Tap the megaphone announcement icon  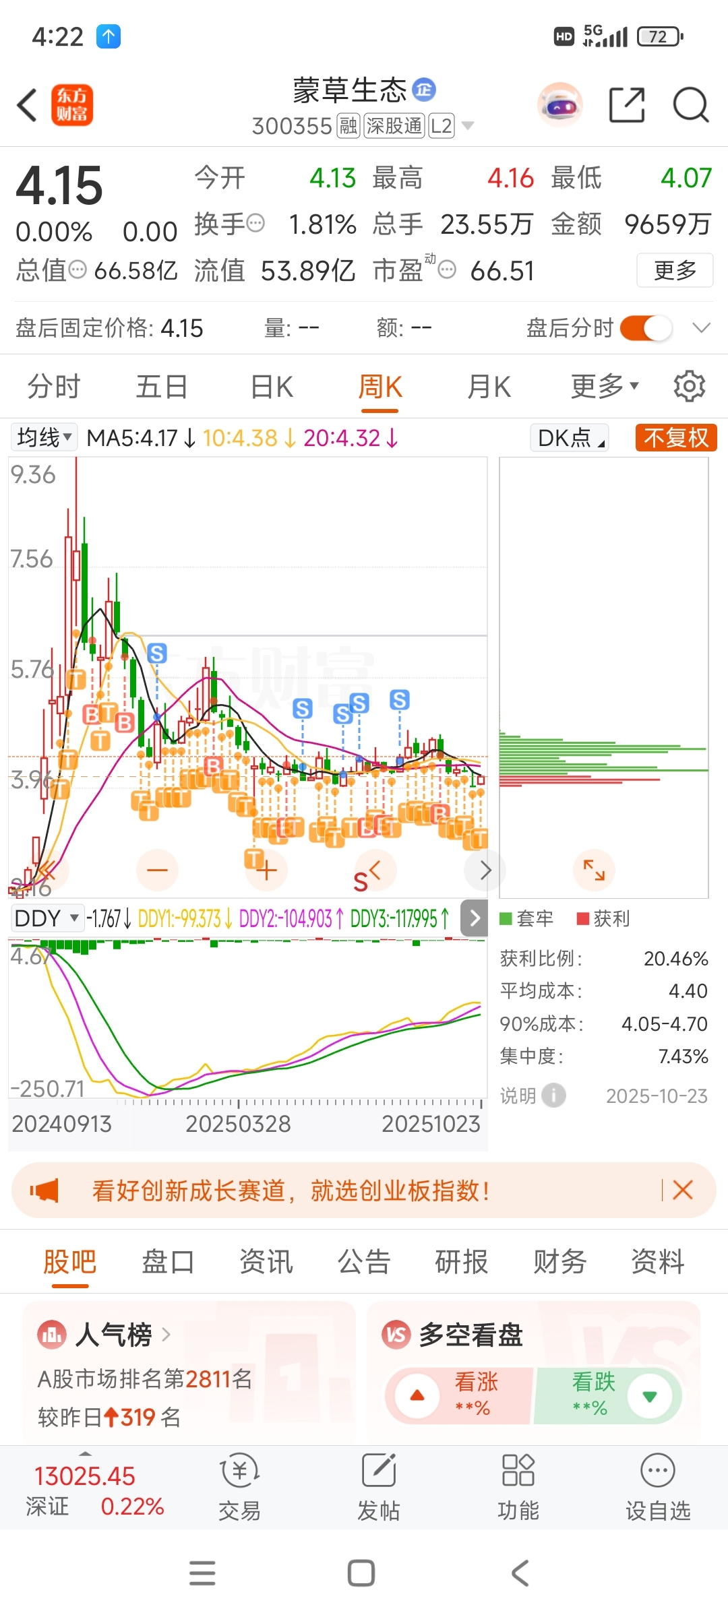click(44, 1191)
